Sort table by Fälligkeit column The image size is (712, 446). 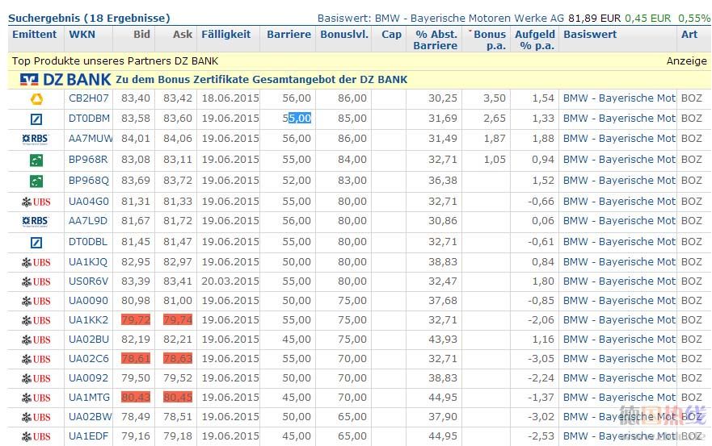226,35
